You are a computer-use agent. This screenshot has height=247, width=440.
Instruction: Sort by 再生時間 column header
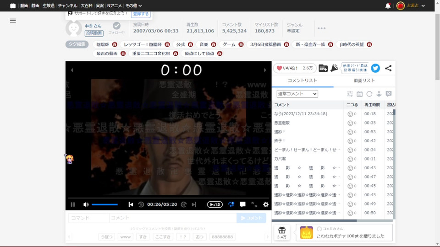pyautogui.click(x=372, y=105)
